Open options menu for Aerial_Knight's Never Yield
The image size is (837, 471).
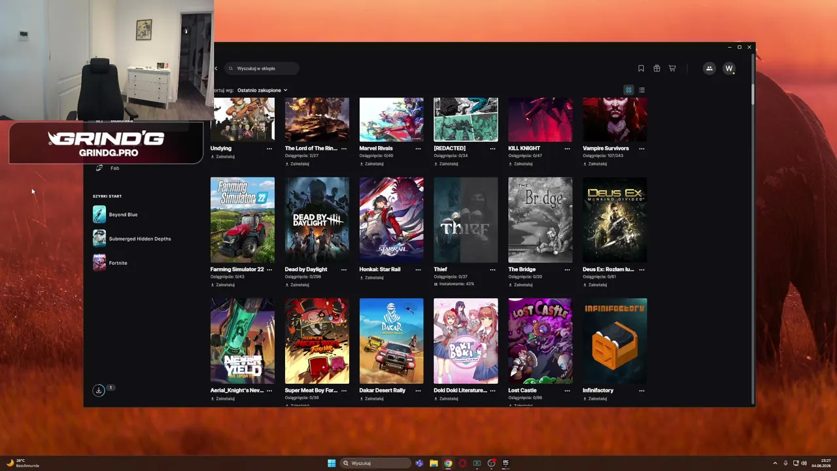click(269, 391)
